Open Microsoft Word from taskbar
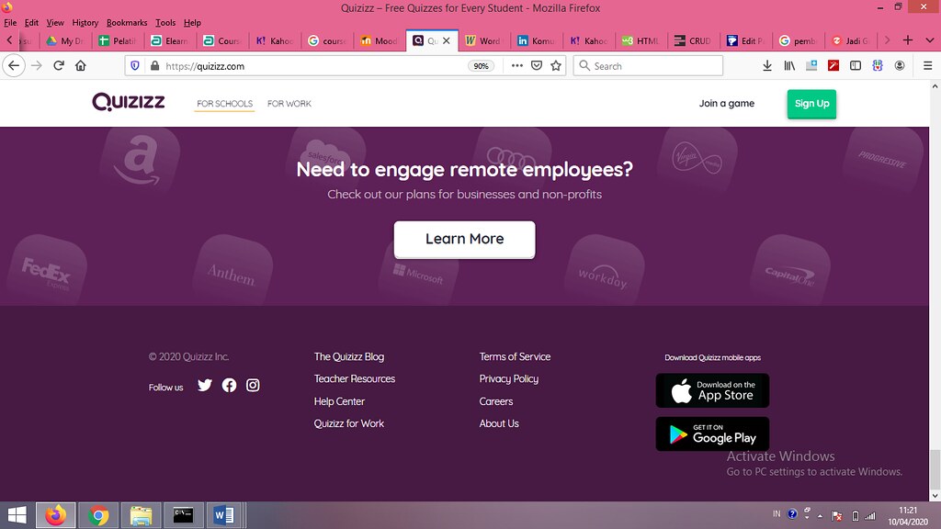941x529 pixels. point(224,515)
